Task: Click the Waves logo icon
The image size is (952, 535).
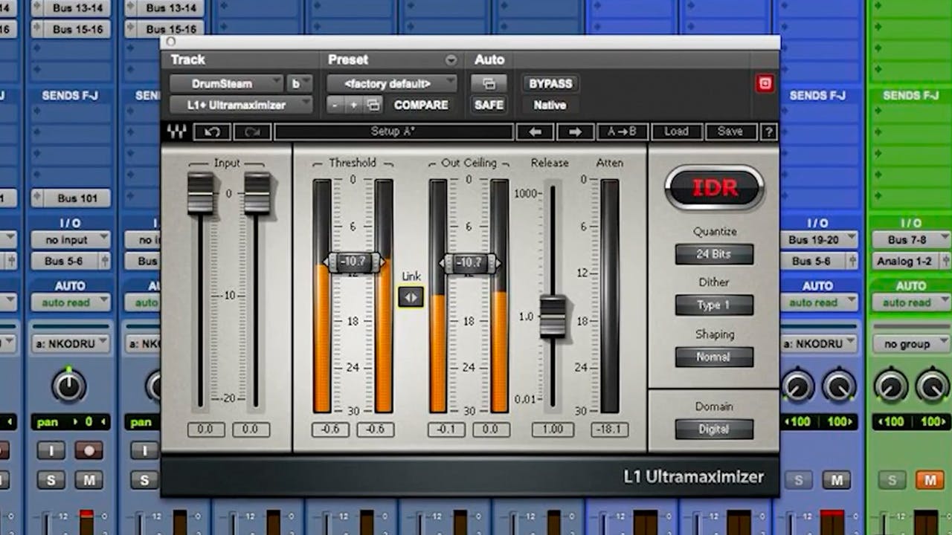Action: coord(177,132)
